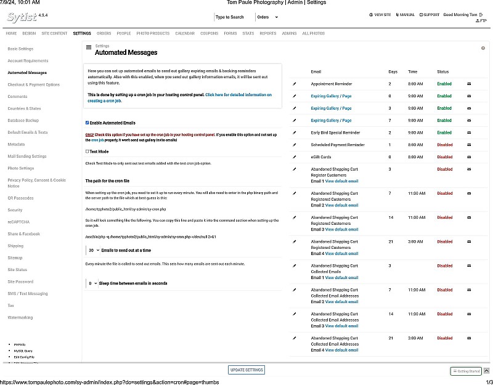Click the help circle icon at top right
The height and width of the screenshot is (385, 493).
click(483, 48)
